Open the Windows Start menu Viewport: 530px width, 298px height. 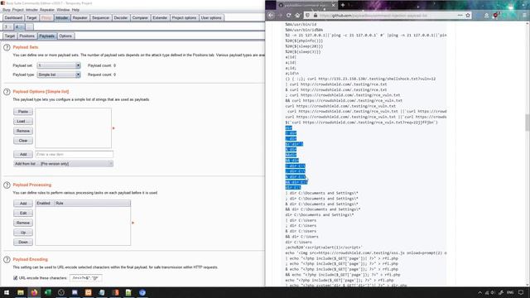pyautogui.click(x=7, y=292)
